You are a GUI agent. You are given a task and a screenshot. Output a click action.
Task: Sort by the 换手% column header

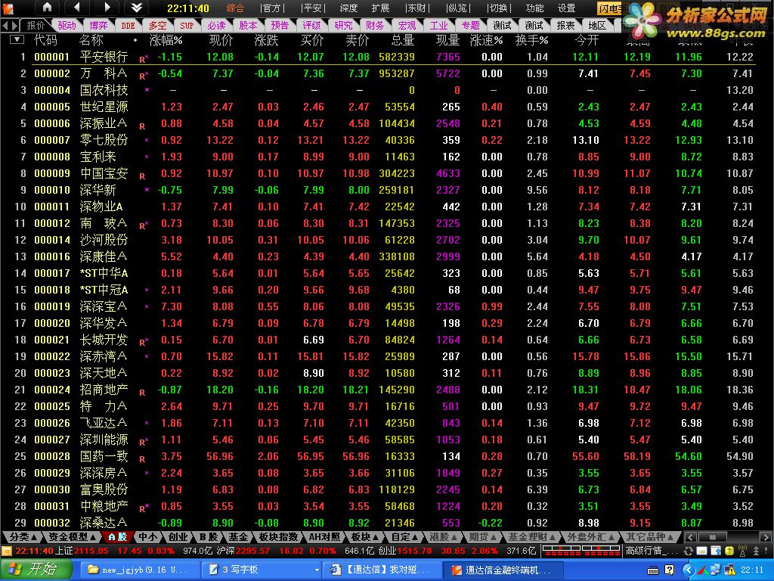[531, 40]
